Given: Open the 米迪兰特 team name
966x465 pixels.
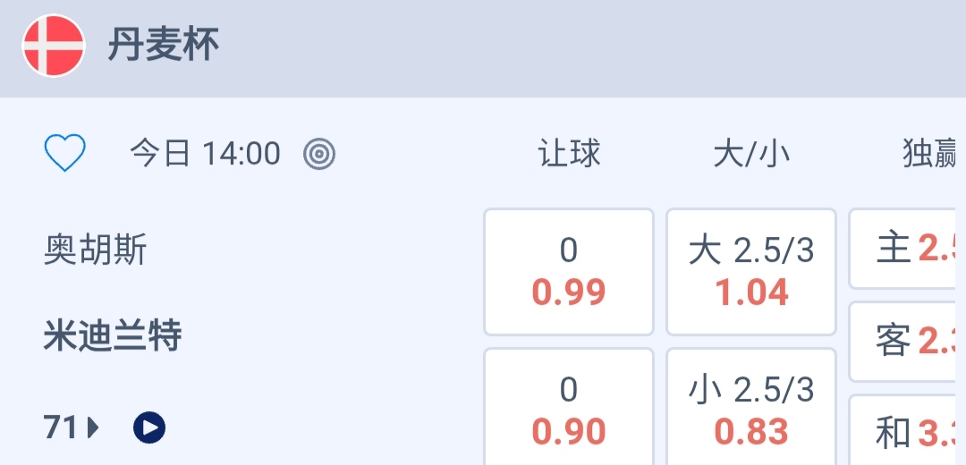Looking at the screenshot, I should point(113,336).
